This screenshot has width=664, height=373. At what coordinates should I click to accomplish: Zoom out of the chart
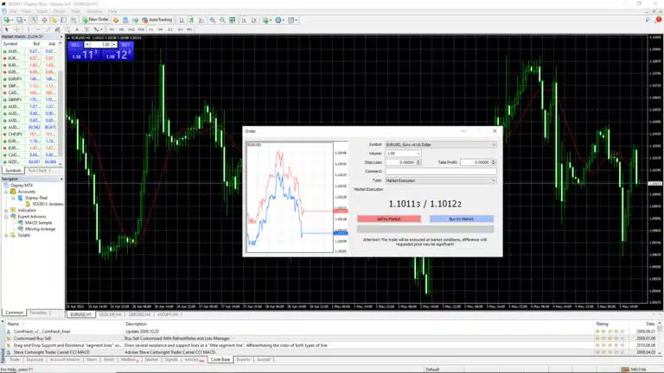tap(222, 20)
